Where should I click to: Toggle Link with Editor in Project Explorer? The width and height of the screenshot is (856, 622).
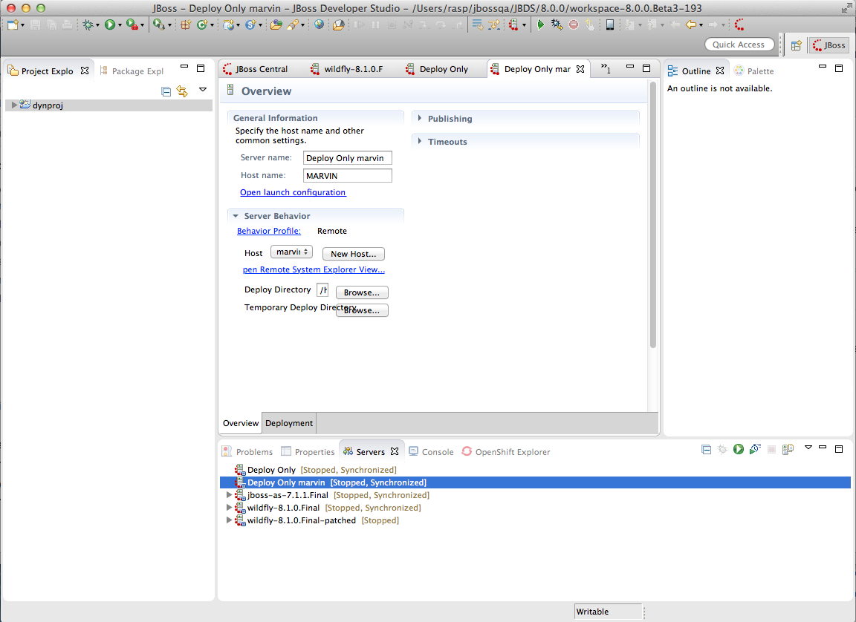tap(182, 91)
